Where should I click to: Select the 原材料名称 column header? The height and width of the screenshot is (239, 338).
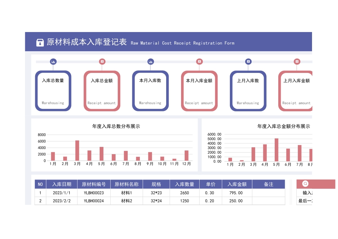126,184
